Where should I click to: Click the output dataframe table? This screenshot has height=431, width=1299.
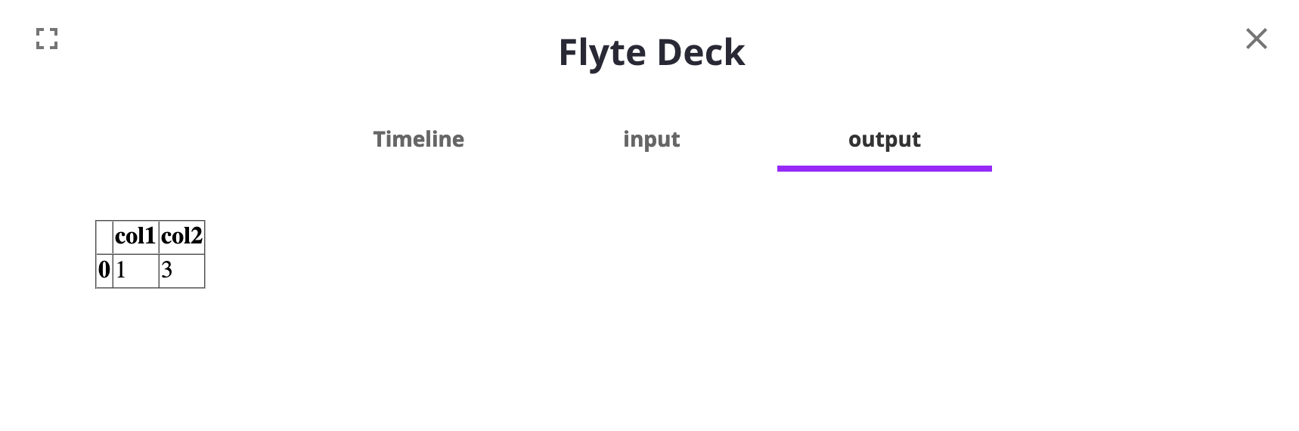click(150, 254)
